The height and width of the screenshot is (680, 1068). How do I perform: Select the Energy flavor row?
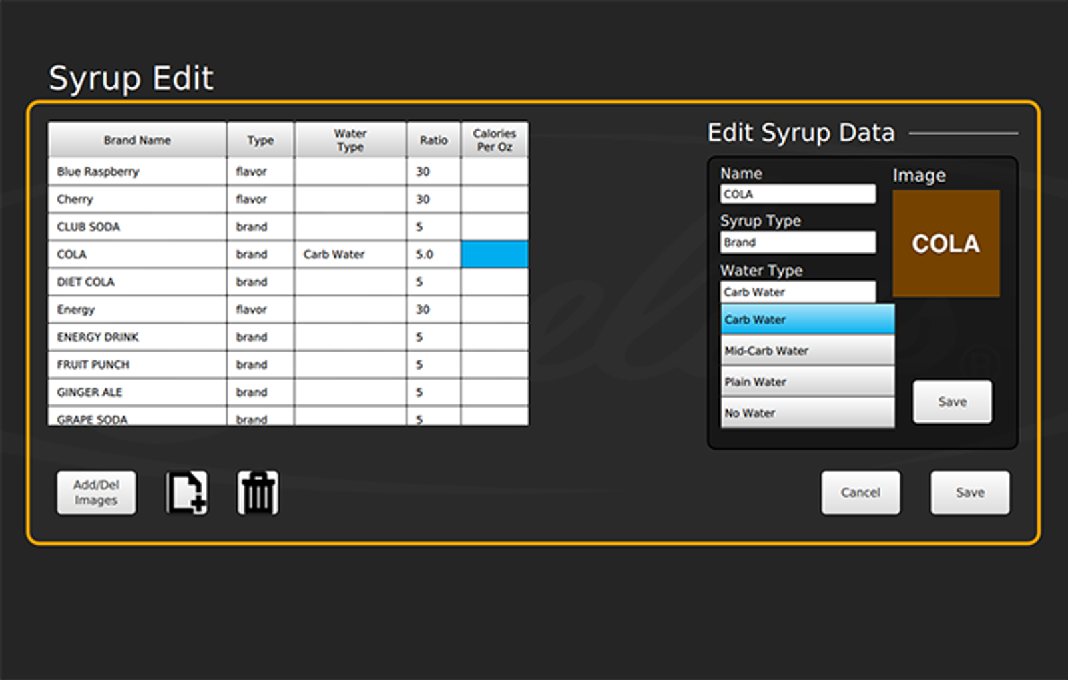(288, 310)
